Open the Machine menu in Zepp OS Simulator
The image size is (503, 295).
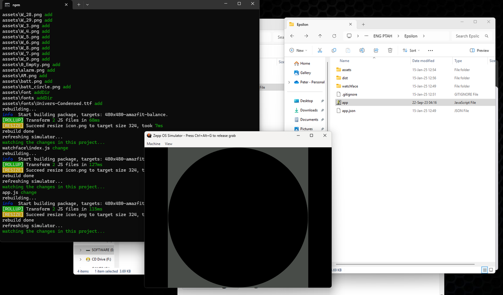(154, 144)
